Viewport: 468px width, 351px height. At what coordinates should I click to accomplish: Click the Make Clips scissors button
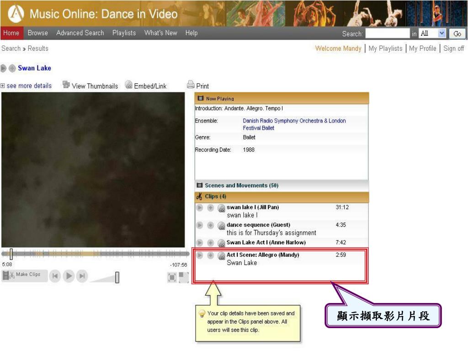pyautogui.click(x=25, y=276)
